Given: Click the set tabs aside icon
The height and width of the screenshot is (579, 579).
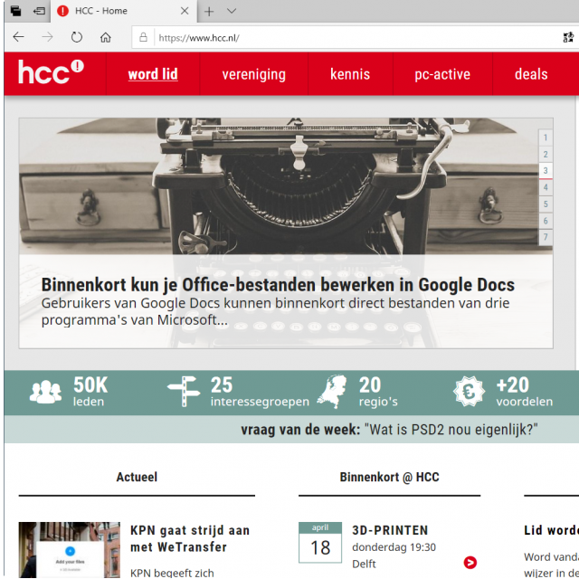Looking at the screenshot, I should click(39, 11).
